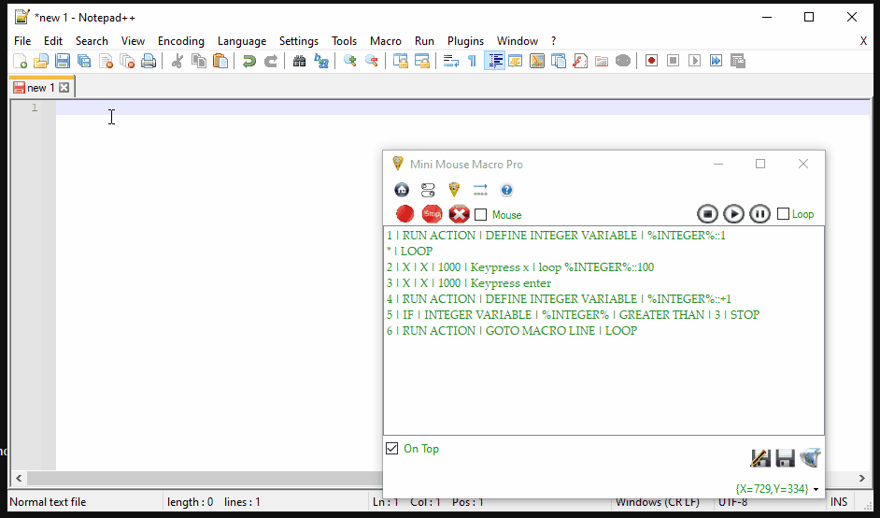Image resolution: width=880 pixels, height=518 pixels.
Task: Play the macro with the play button
Action: pyautogui.click(x=734, y=214)
